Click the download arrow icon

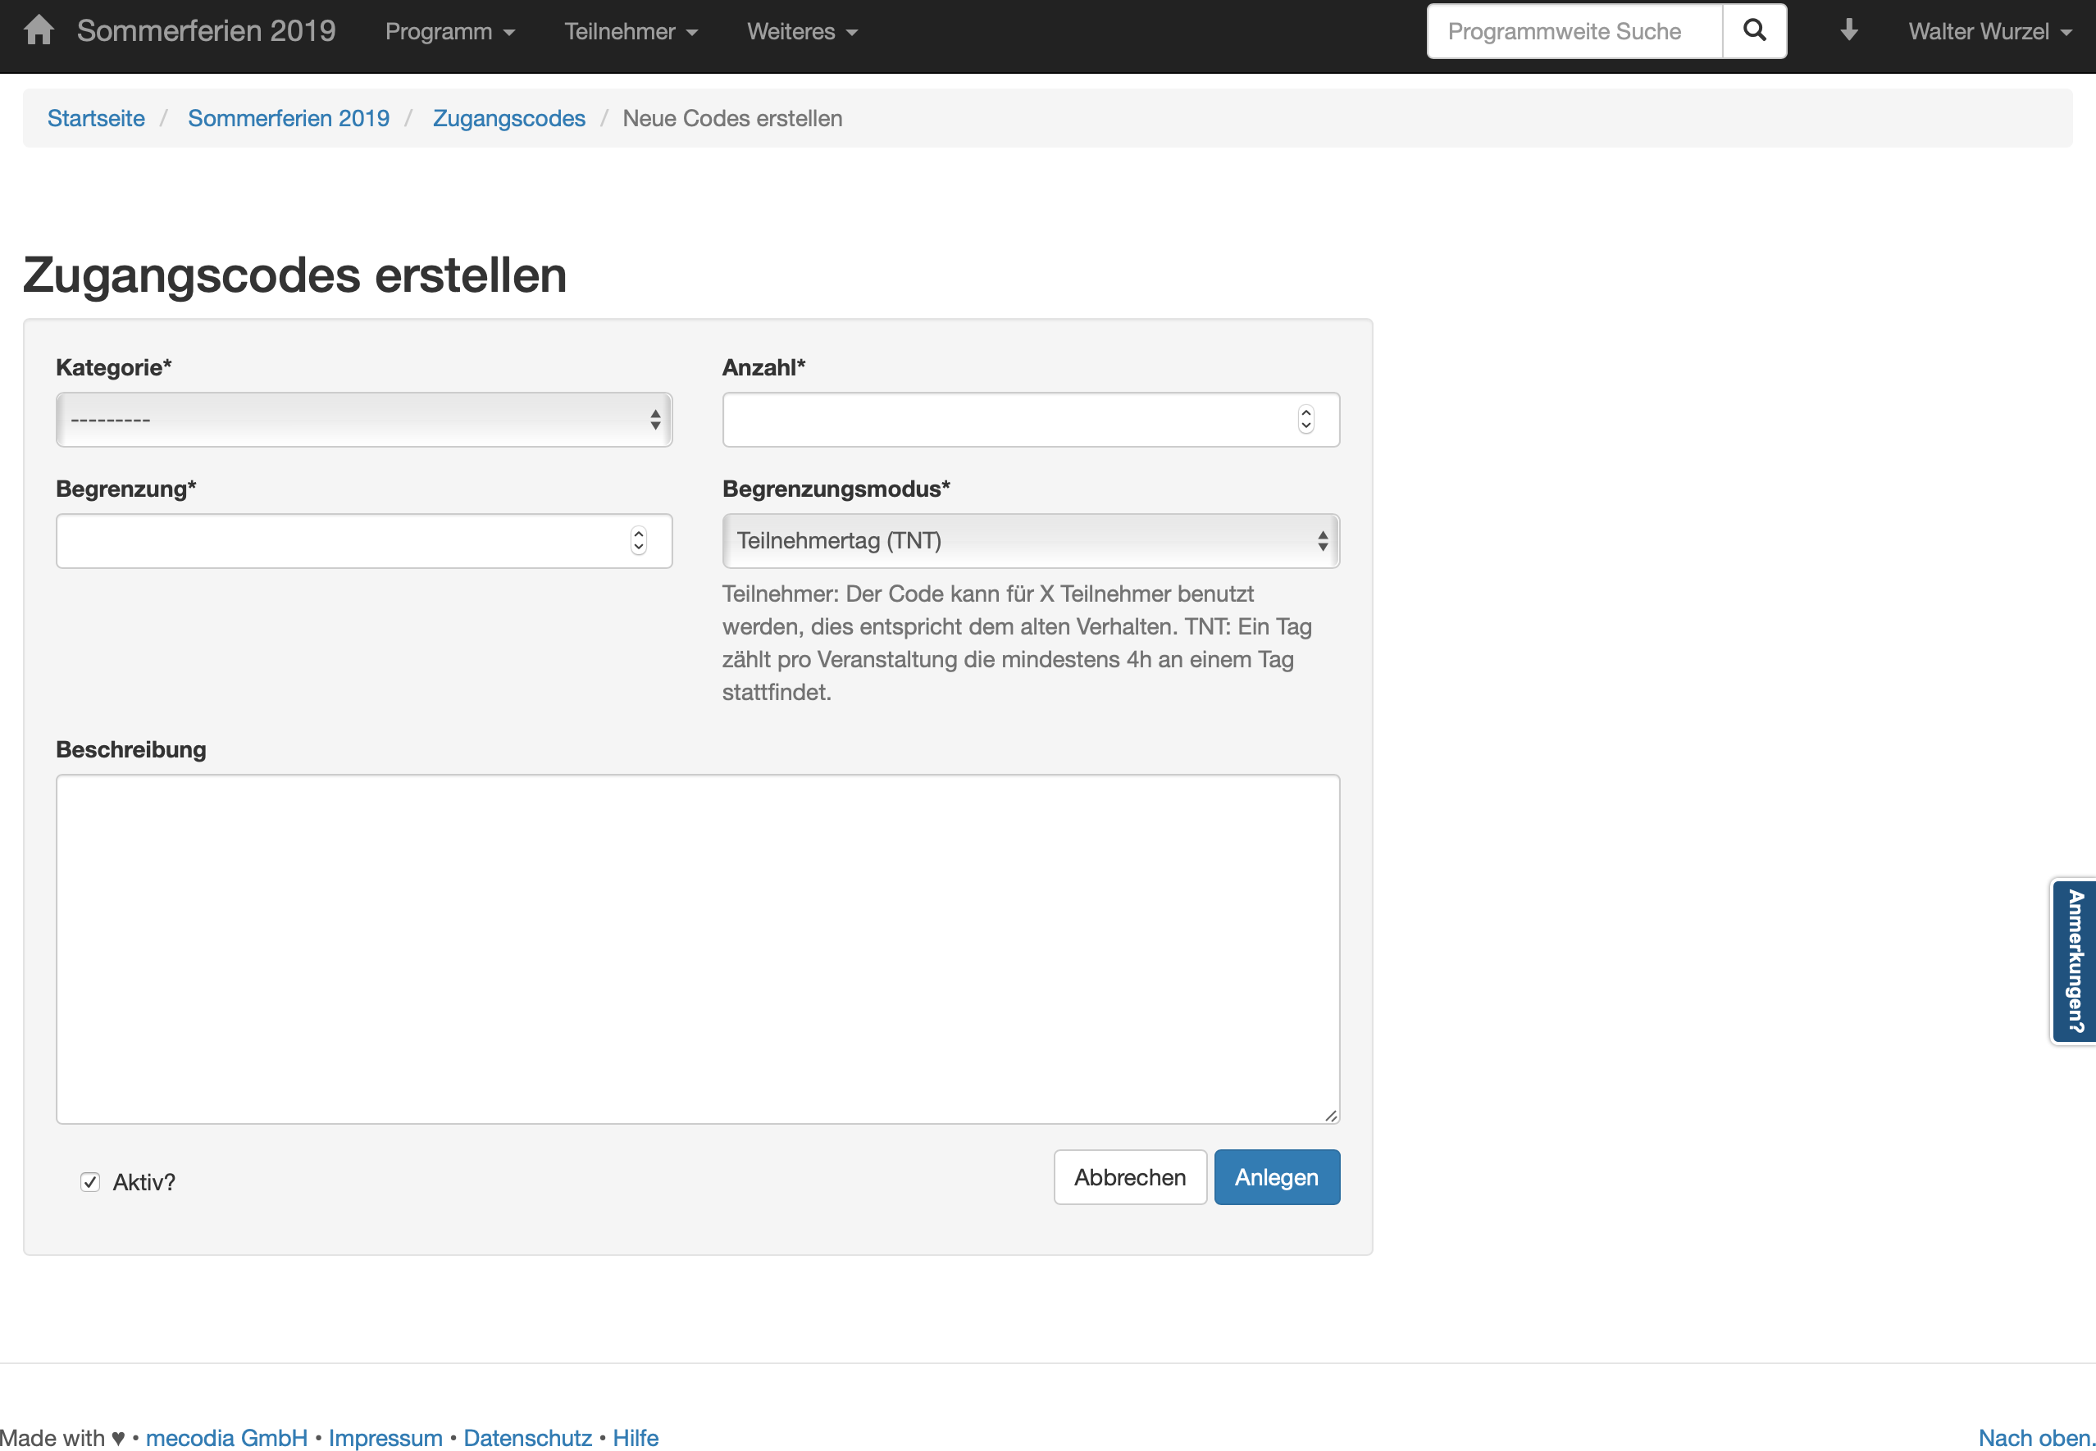(x=1848, y=31)
